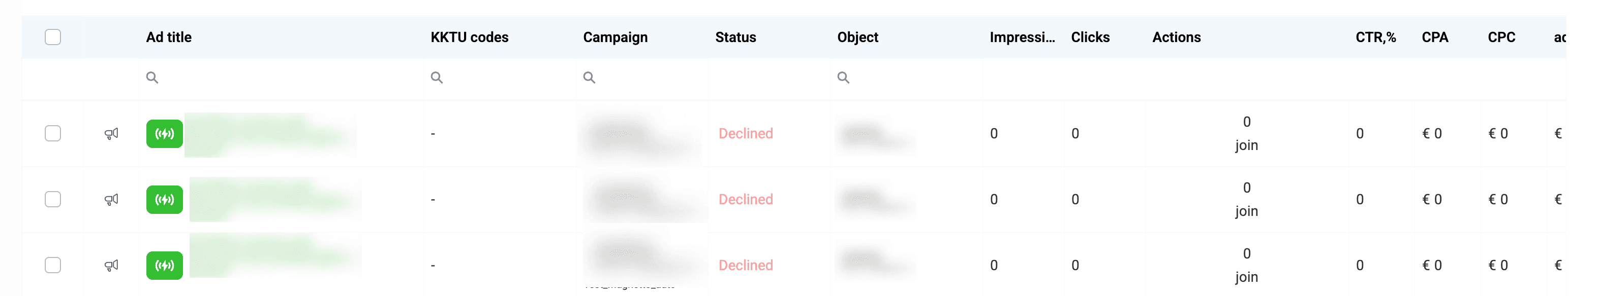The width and height of the screenshot is (1598, 296).
Task: Check the third ad row checkbox
Action: coord(53,266)
